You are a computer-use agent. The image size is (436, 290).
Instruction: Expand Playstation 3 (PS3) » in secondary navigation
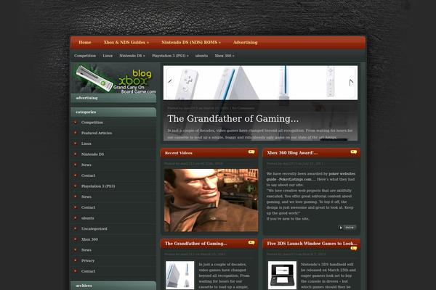tap(170, 56)
